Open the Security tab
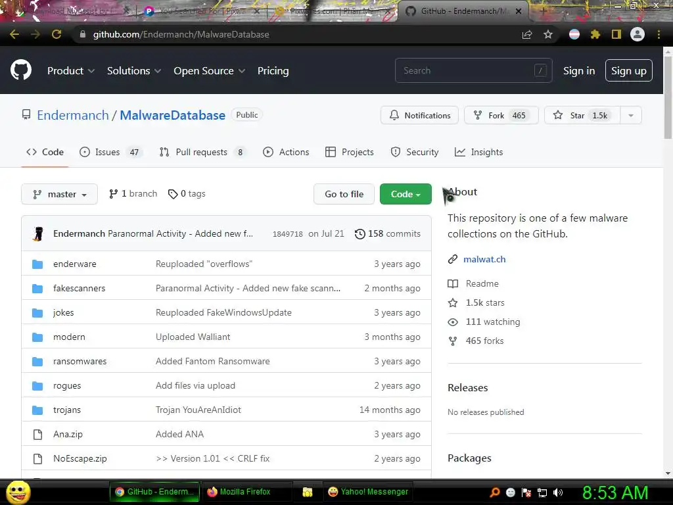Image resolution: width=673 pixels, height=505 pixels. 415,152
